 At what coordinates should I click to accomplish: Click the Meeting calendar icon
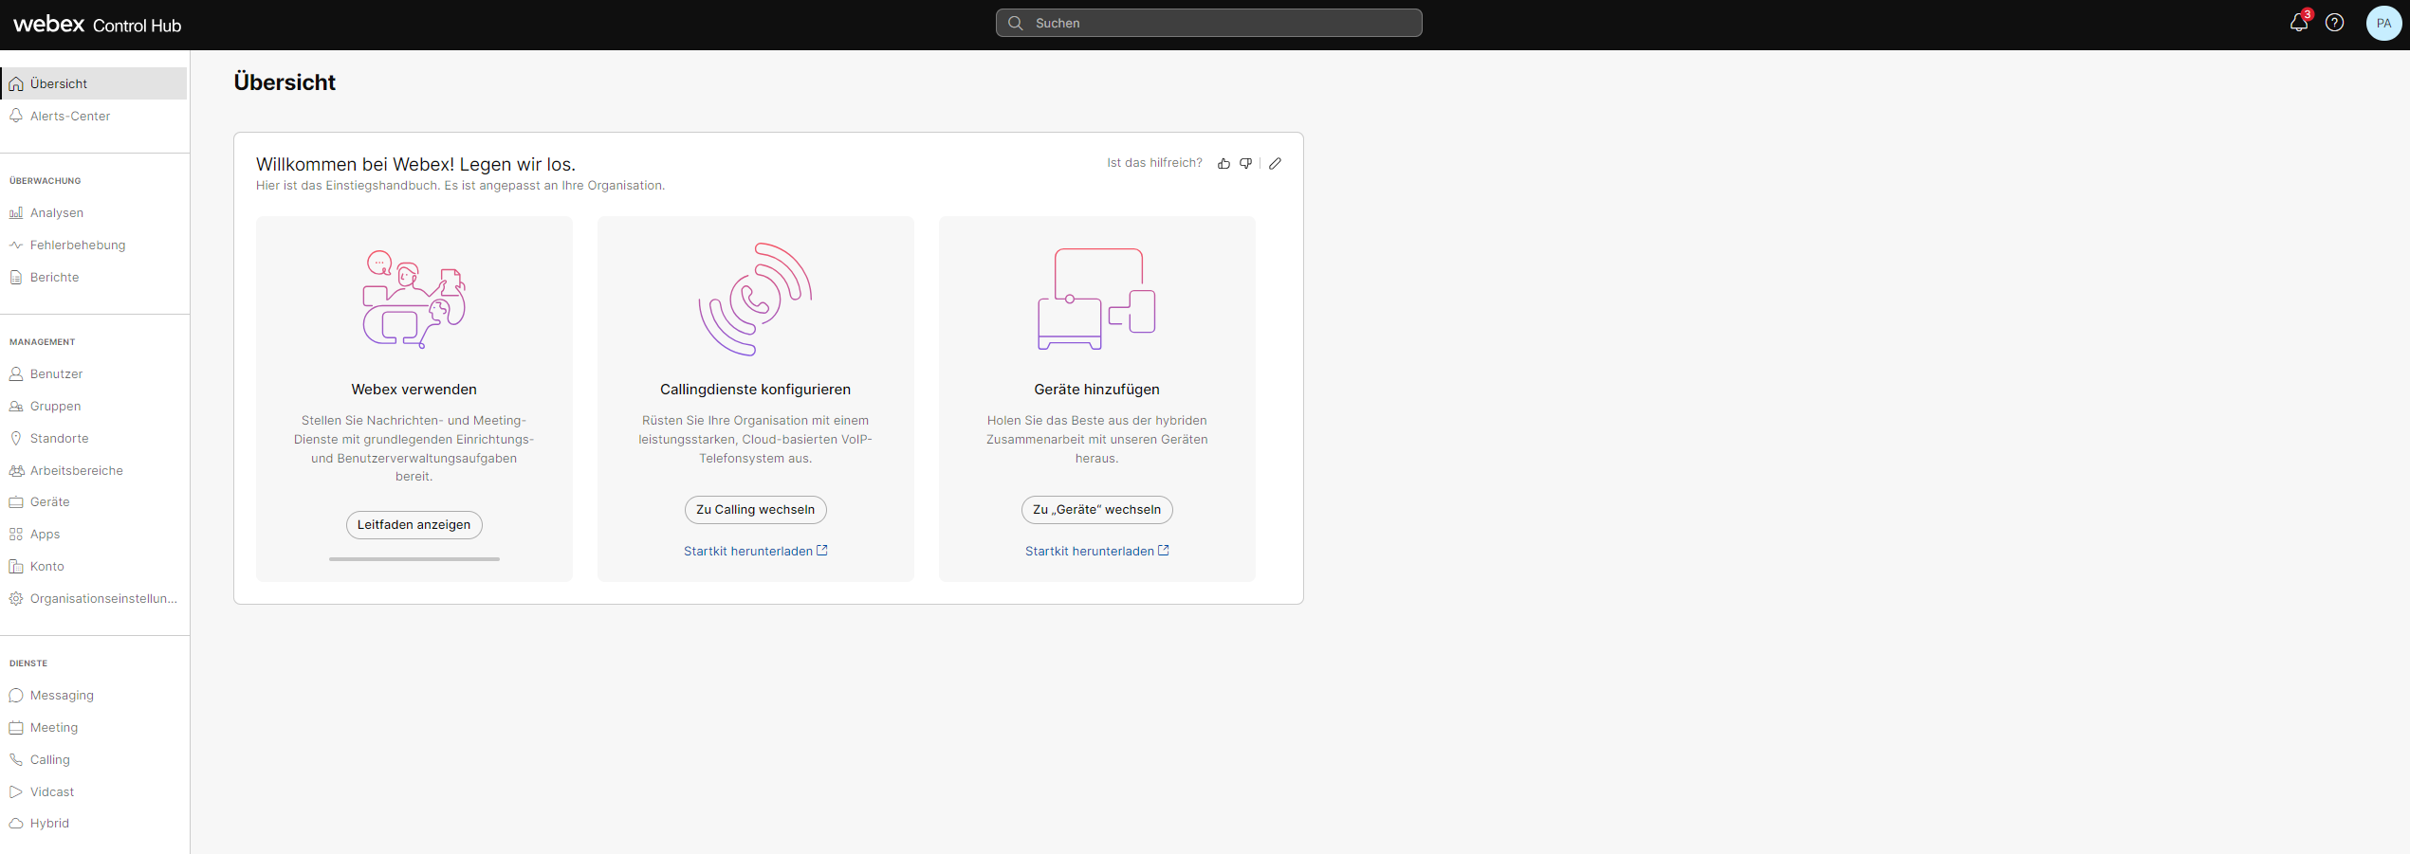(x=16, y=728)
